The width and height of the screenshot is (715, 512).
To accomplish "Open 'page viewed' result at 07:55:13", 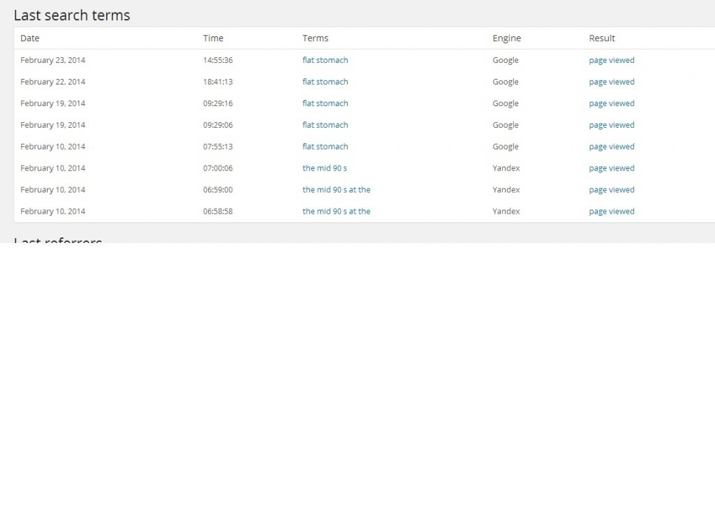I will pos(612,147).
